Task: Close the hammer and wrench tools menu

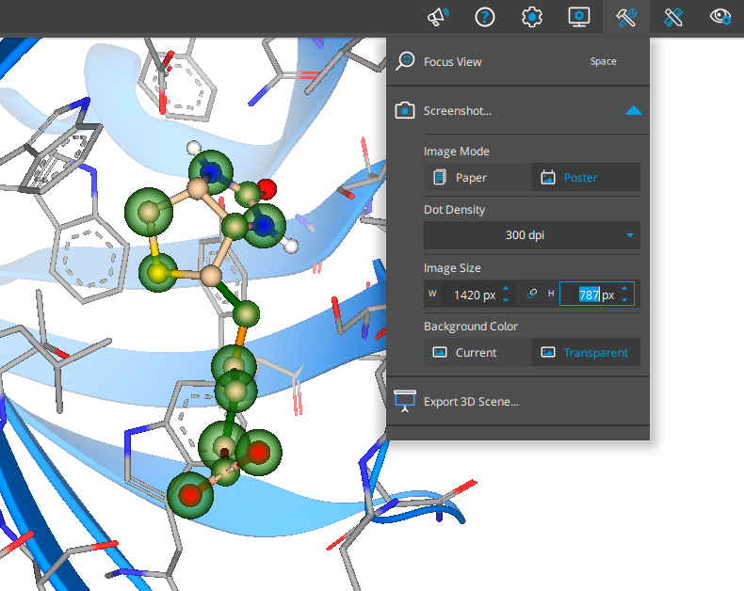Action: coord(626,17)
